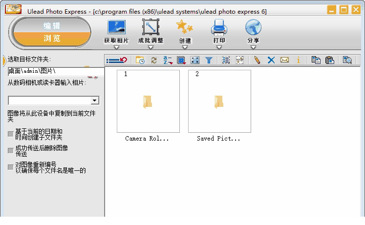Check 对图像重新编号 checkbox
The height and width of the screenshot is (225, 365).
pos(10,167)
